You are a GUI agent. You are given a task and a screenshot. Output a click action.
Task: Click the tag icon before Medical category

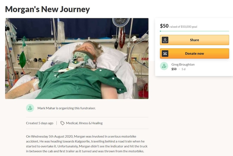[x=62, y=123]
